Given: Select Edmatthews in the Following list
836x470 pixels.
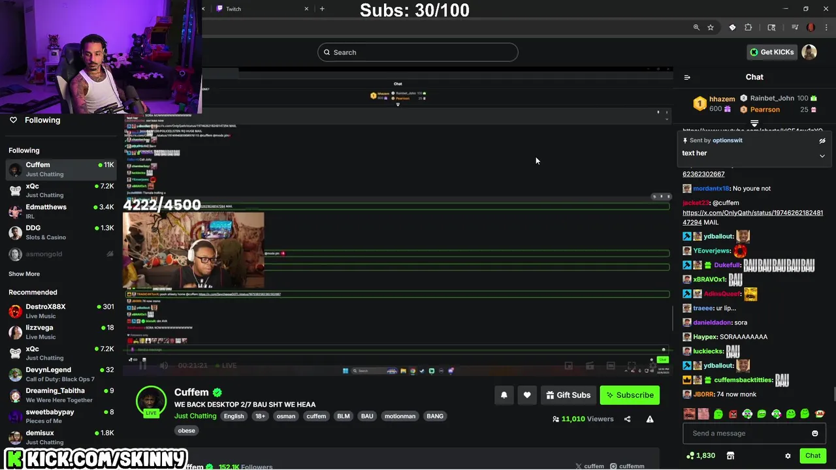Looking at the screenshot, I should [x=61, y=211].
